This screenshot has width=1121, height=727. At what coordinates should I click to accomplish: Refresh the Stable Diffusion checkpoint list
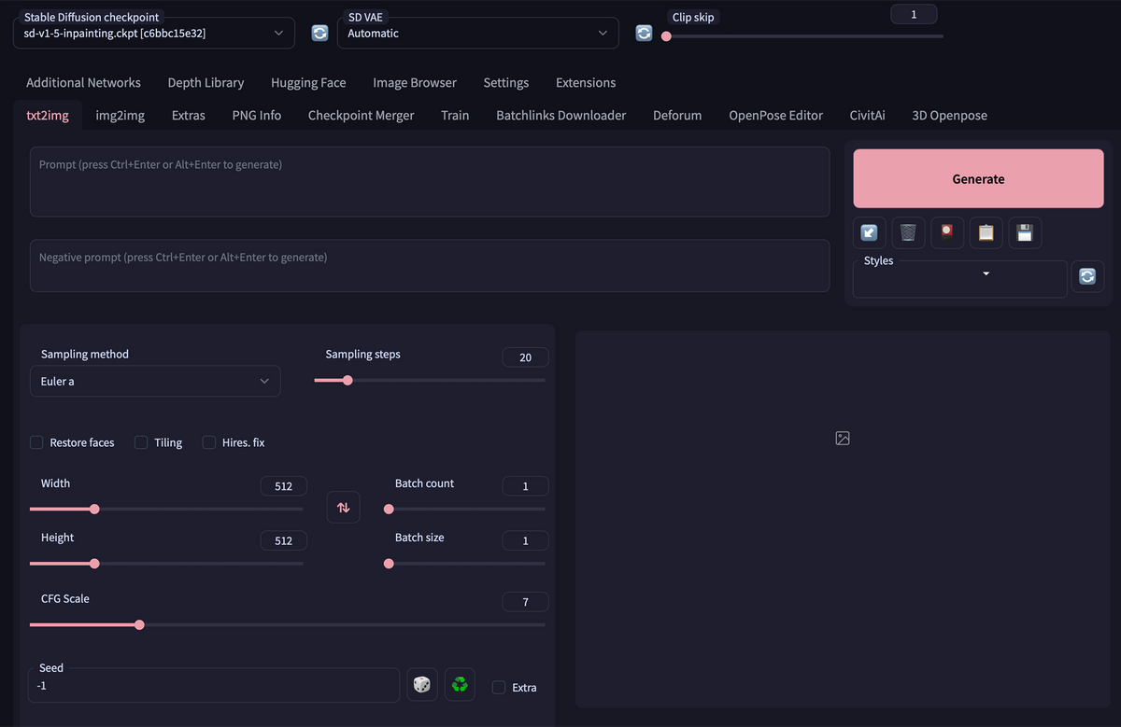319,33
